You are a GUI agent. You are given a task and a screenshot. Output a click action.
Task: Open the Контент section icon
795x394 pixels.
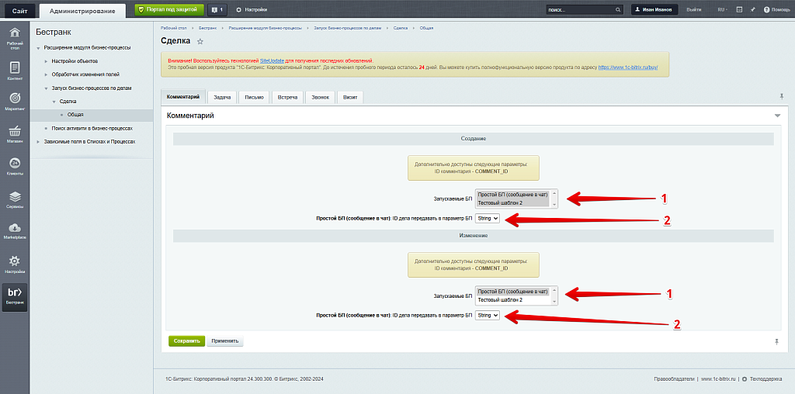[15, 70]
